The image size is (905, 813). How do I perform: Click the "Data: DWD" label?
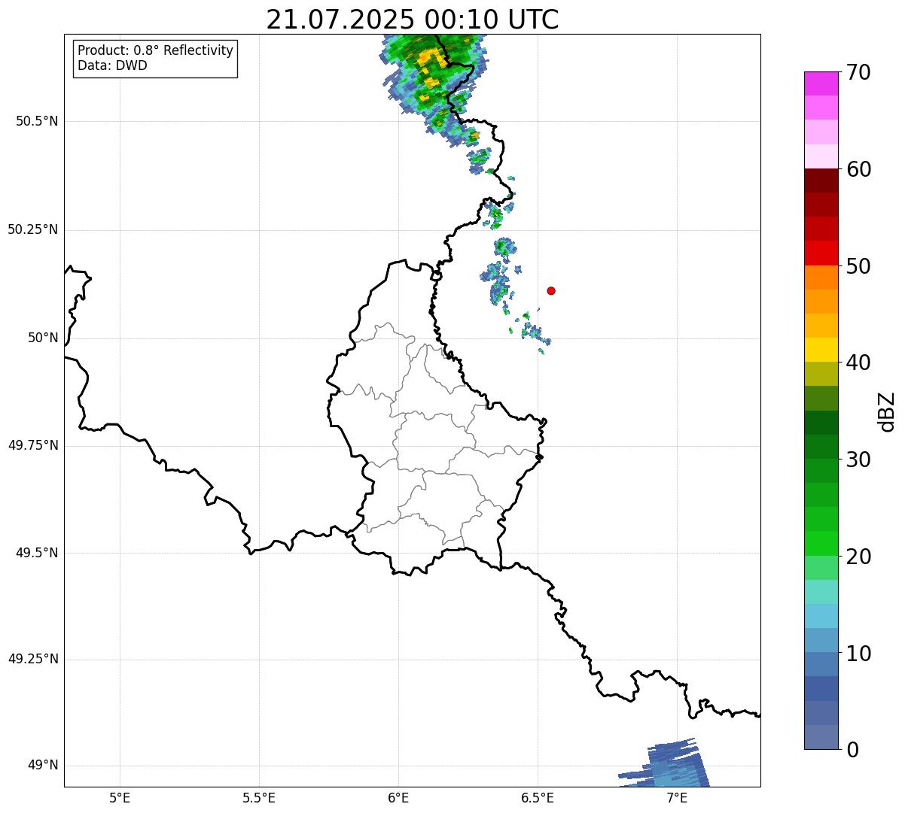pyautogui.click(x=113, y=65)
